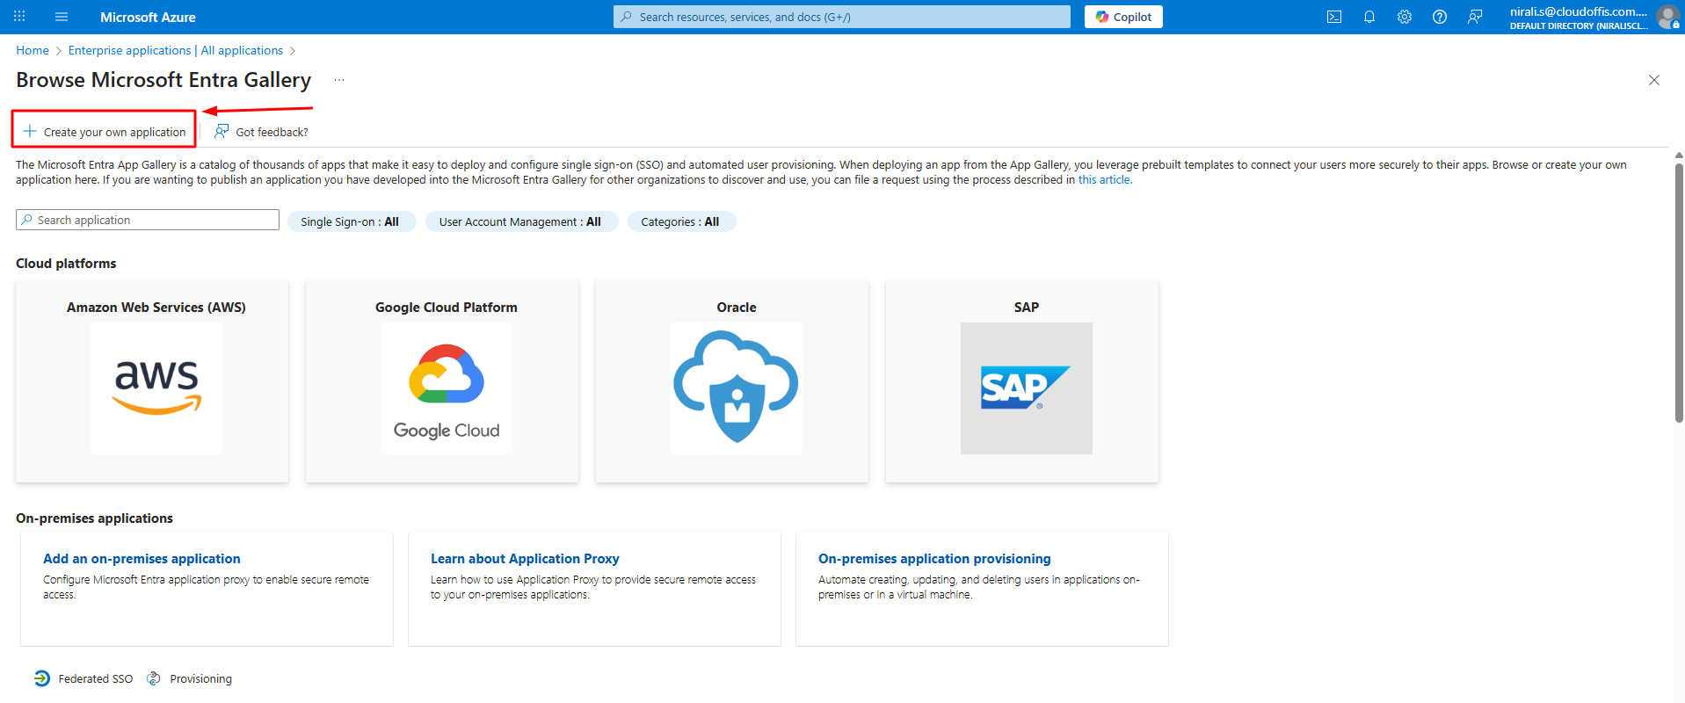Open the account avatar menu
Viewport: 1685px width, 703px height.
pyautogui.click(x=1667, y=17)
